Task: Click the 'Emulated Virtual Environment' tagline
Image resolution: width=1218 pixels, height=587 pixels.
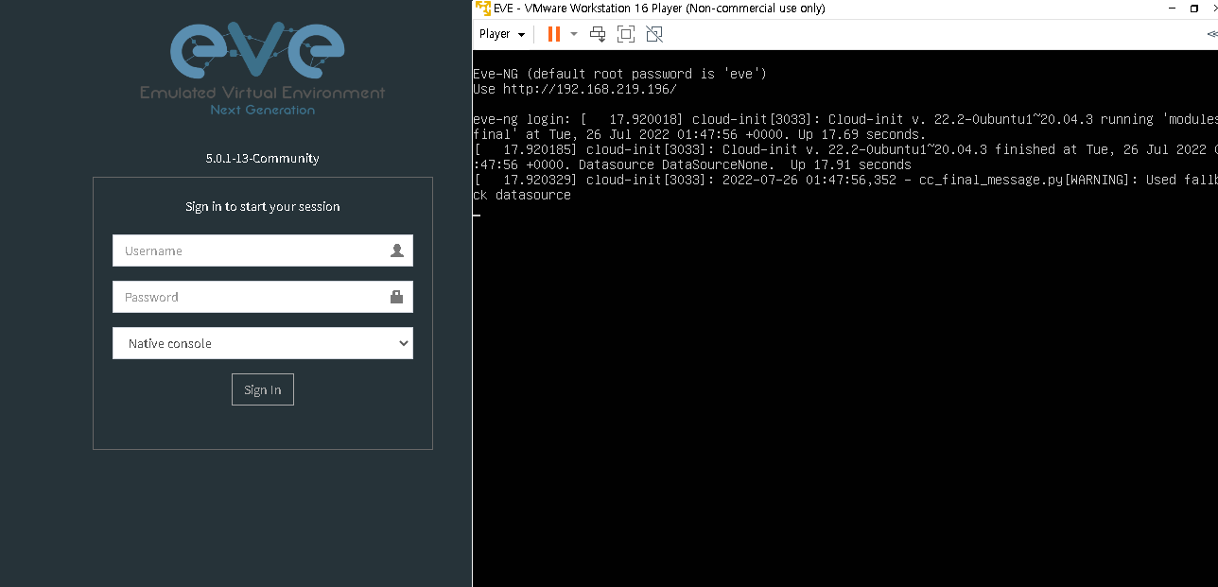Action: (x=263, y=93)
